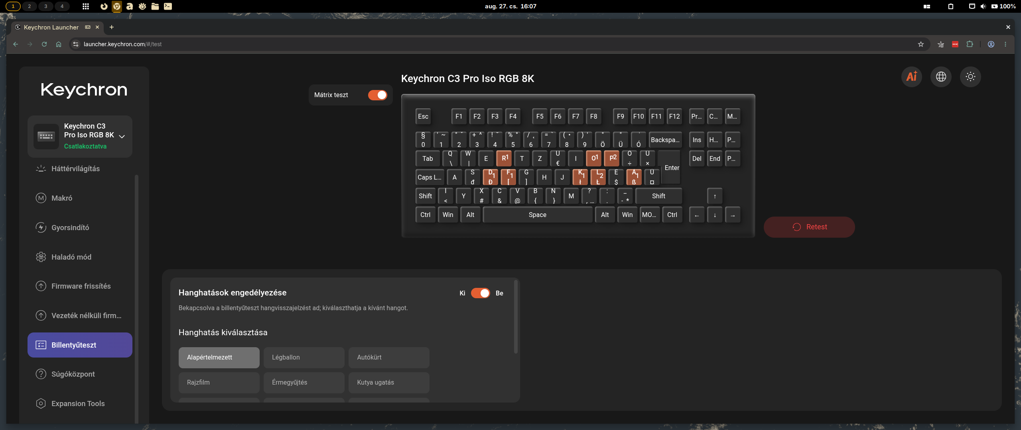This screenshot has width=1021, height=430.
Task: Click the sidebar vertical scrollbar
Action: pos(136,299)
